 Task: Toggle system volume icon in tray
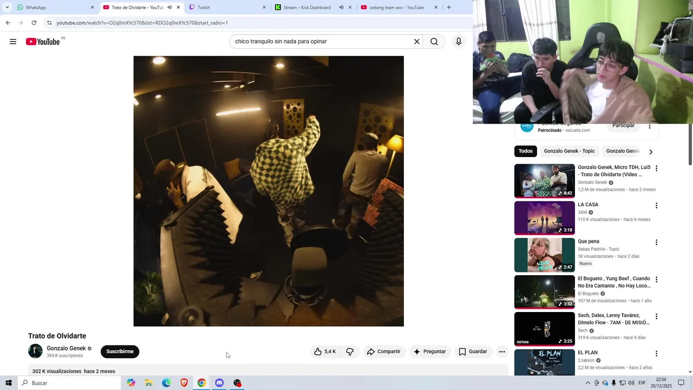point(631,383)
